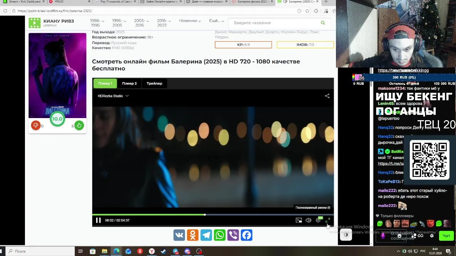The width and height of the screenshot is (456, 256).
Task: Click the infinity icon in chat bar
Action: (420, 235)
